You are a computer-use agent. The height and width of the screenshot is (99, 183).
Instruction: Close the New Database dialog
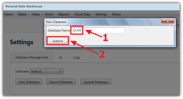tap(167, 21)
